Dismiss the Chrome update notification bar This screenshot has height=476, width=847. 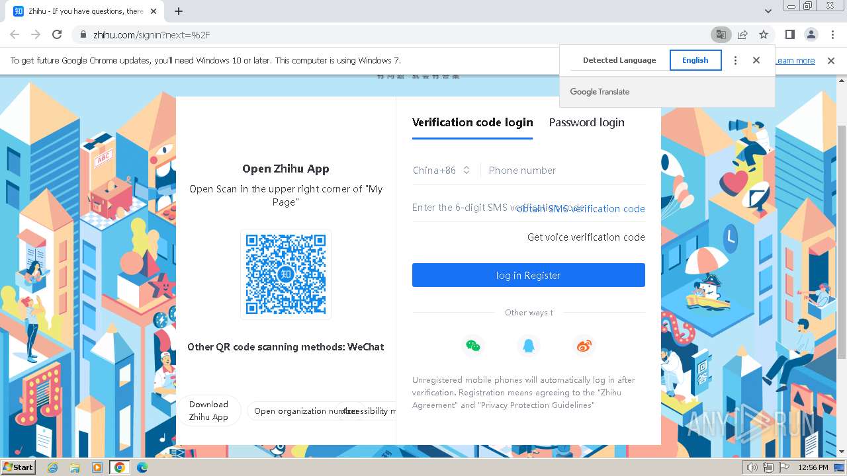831,61
